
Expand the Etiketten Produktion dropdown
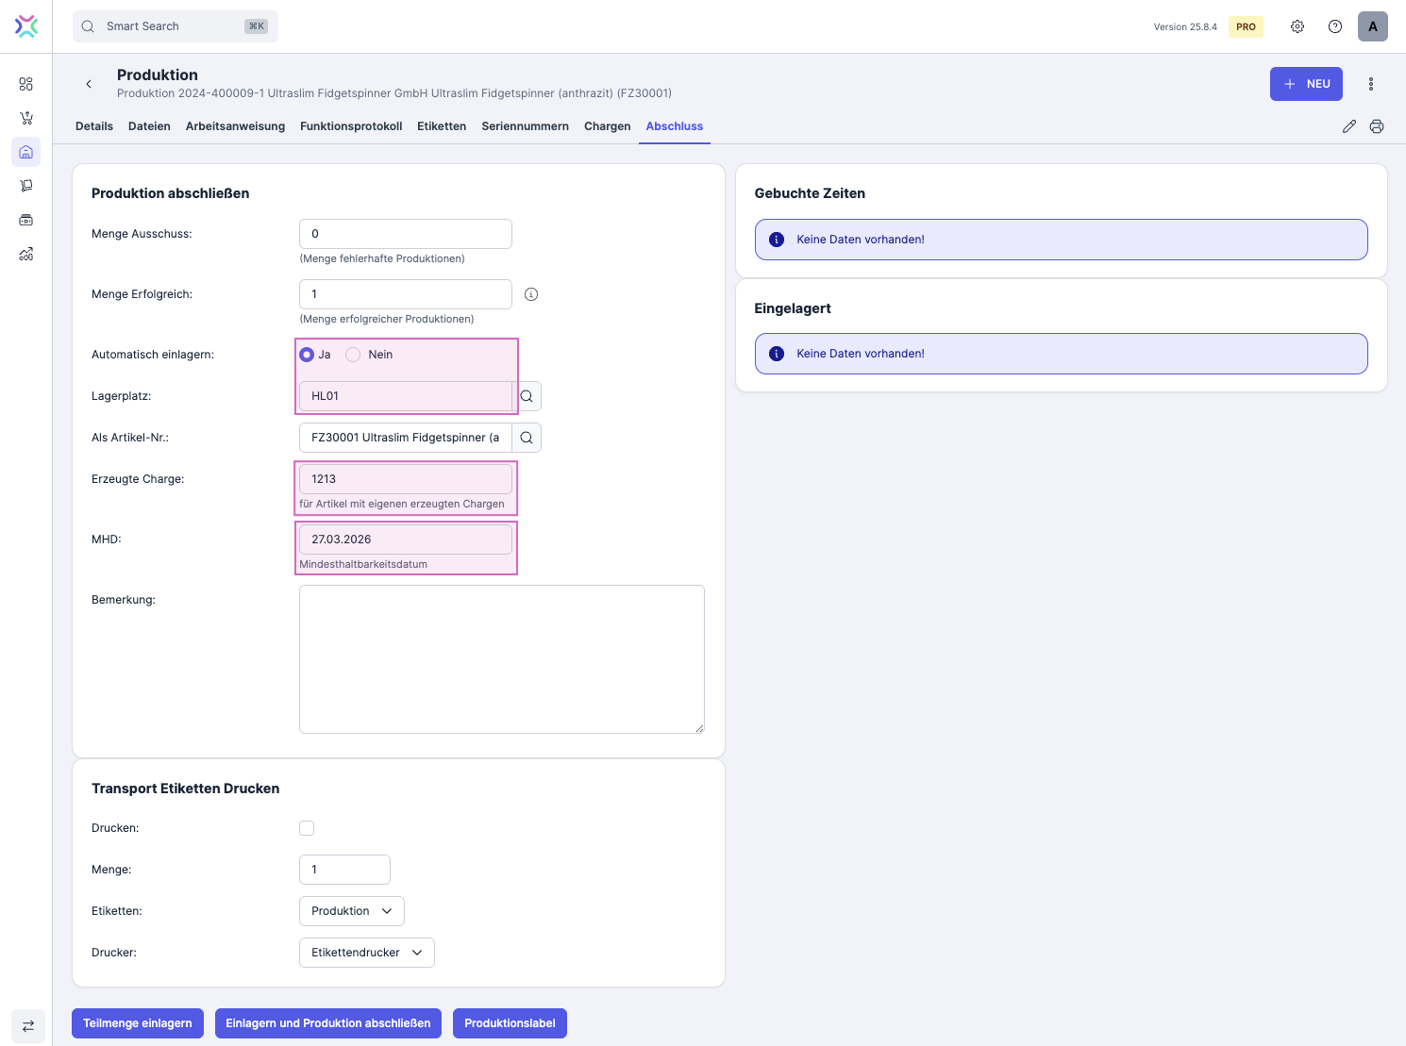pyautogui.click(x=351, y=911)
